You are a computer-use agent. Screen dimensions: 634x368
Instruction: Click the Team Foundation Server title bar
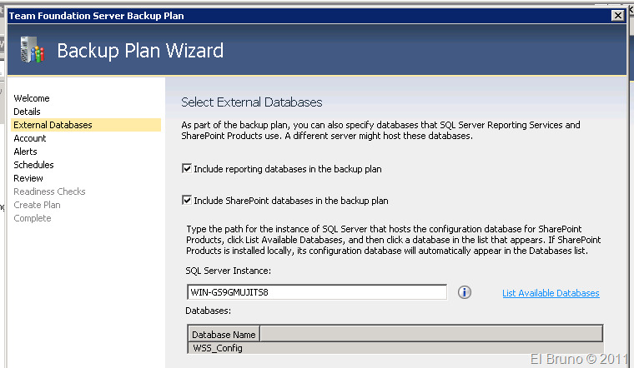coord(250,15)
